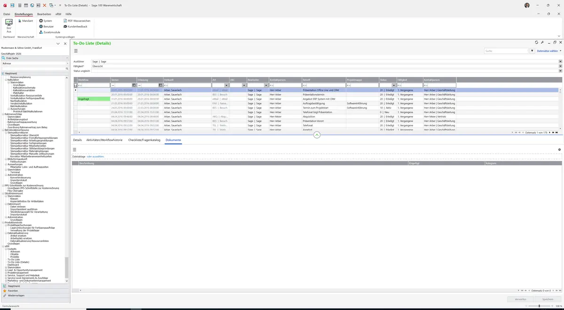Open the Fälligkeit dropdown

[560, 66]
